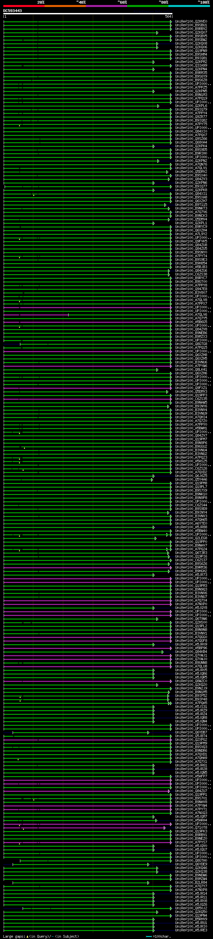Viewport: 213px width, 939px height.
Task: Click the query end position 564
Action: 168,16
